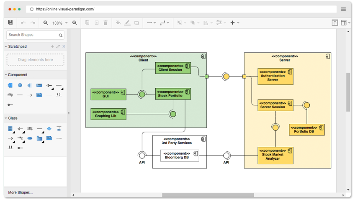Screen dimensions: 355x199
Task: Open the 100% zoom level dropdown
Action: (x=60, y=23)
